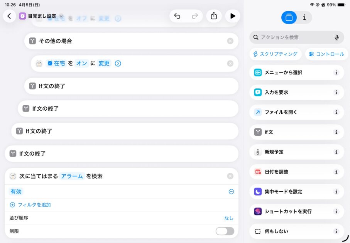Viewport: 350px width, 243px height.
Task: Focus the アクションを検索 search field
Action: (293, 37)
